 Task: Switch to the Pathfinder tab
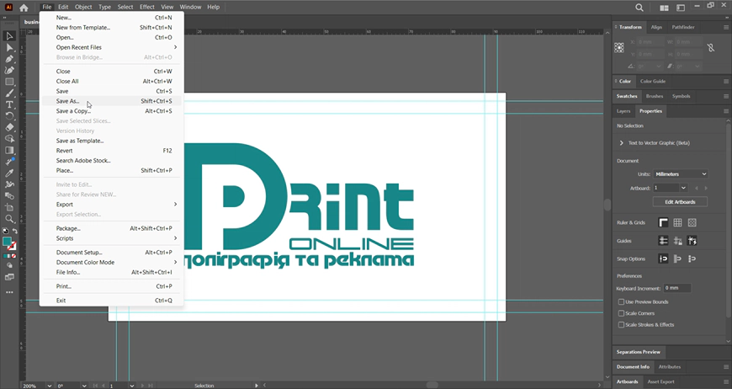tap(683, 27)
